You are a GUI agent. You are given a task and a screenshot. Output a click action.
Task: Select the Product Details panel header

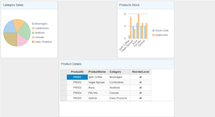pyautogui.click(x=71, y=64)
